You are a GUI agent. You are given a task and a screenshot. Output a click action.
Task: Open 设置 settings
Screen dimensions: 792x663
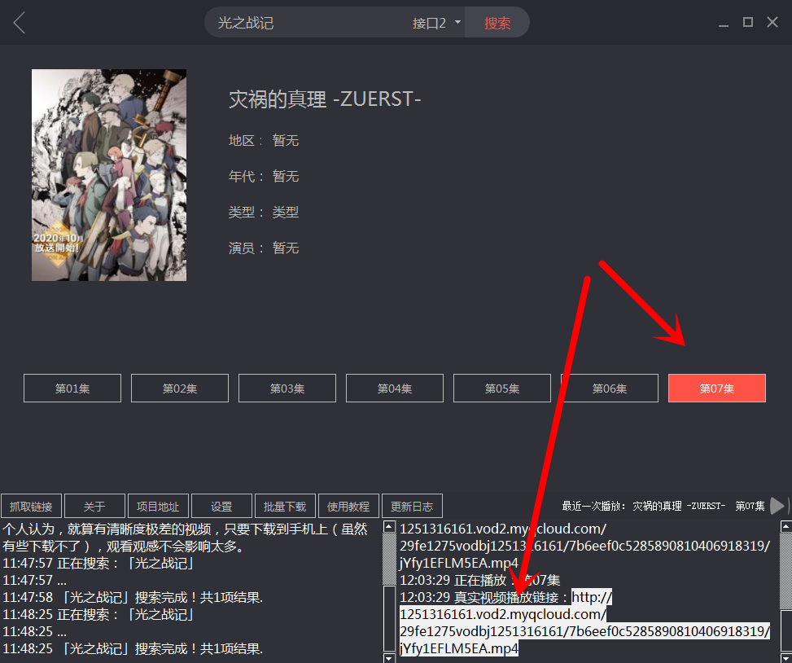221,506
